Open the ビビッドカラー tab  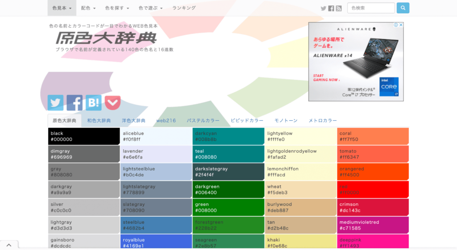click(247, 120)
